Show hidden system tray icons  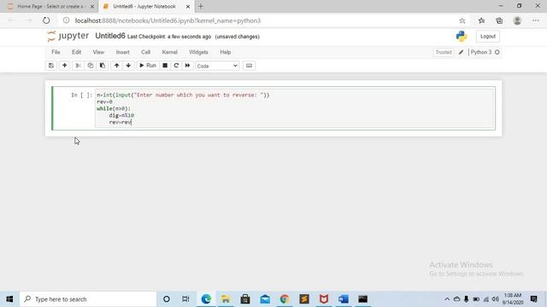tap(447, 299)
